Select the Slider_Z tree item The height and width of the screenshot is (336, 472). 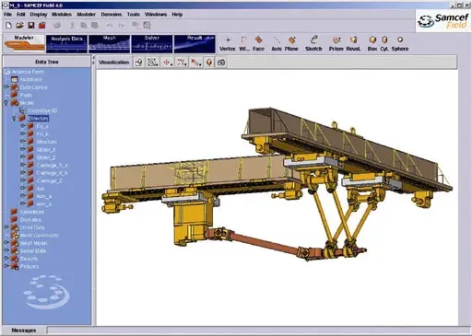coord(46,157)
